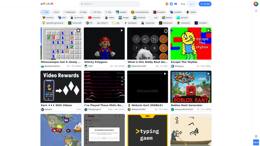Screen dimensions: 260x146
Task: Click avatar icon of user 1997
Action: [x=86, y=66]
